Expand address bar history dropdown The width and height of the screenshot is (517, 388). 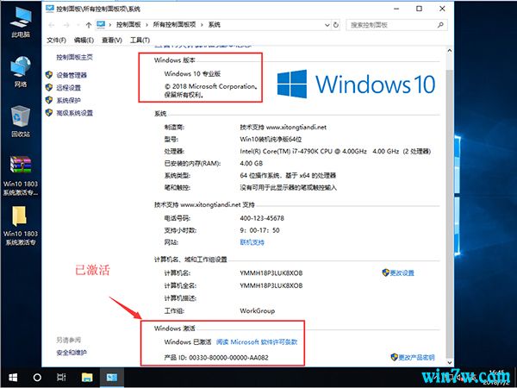click(327, 25)
